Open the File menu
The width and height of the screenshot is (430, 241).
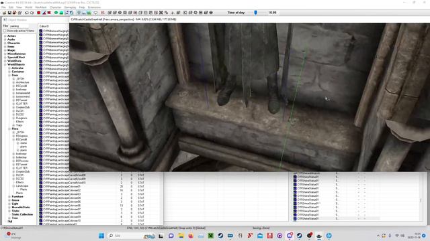(3, 7)
